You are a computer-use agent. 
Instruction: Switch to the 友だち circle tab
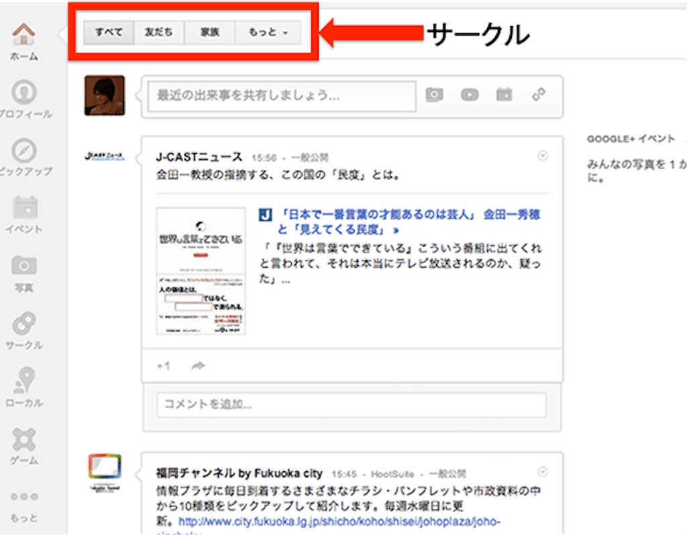(158, 32)
